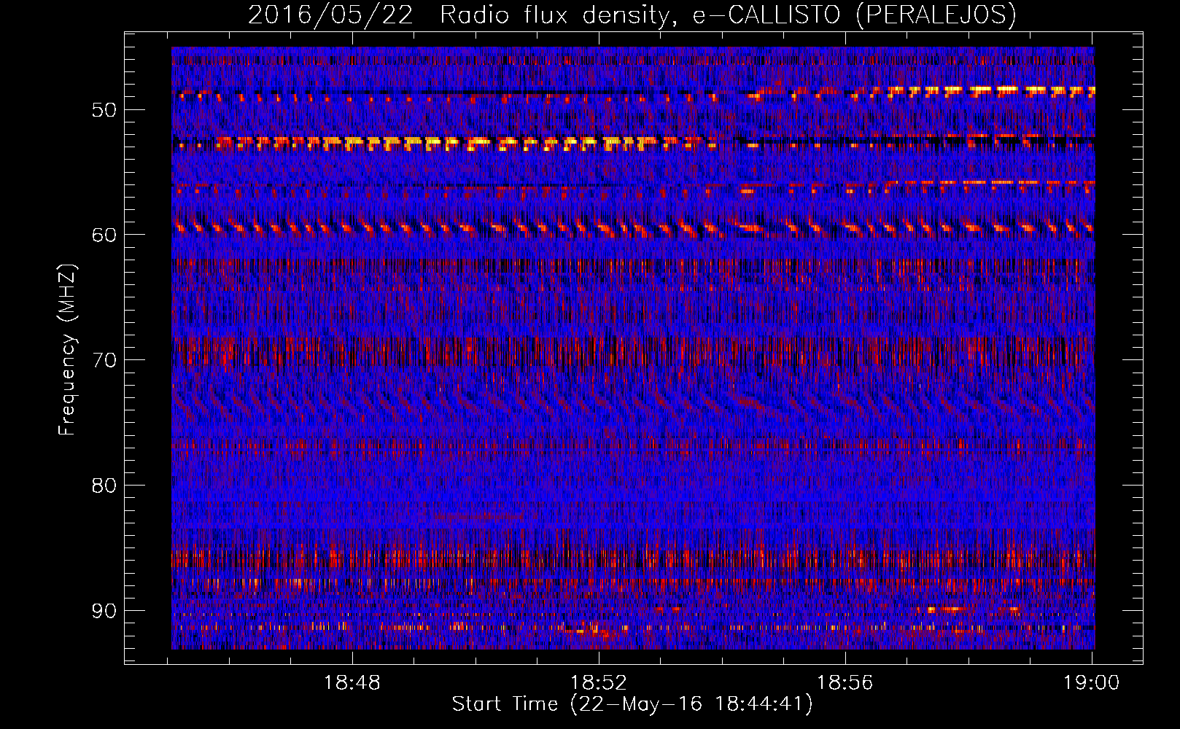Click the y-axis tick label '90'
Screen dimensions: 1180x729
tap(104, 610)
